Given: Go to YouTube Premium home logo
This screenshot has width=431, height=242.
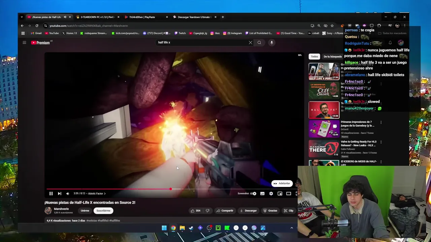Looking at the screenshot, I should click(40, 43).
